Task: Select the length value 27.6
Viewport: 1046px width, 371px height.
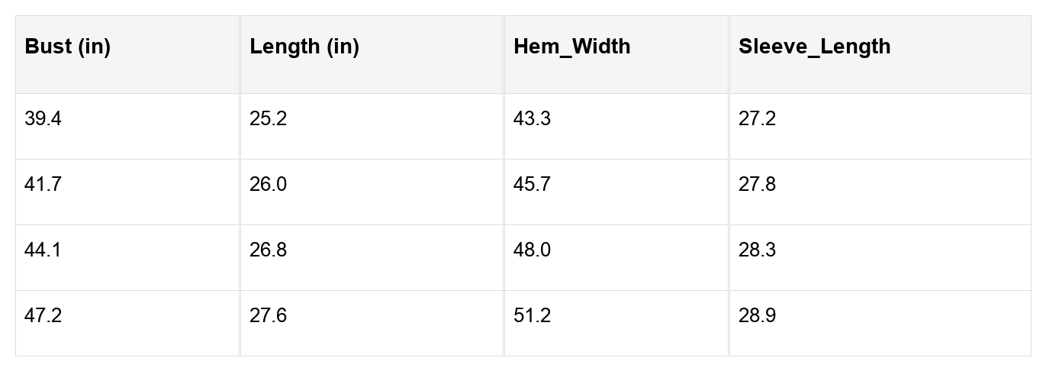Action: click(x=268, y=316)
